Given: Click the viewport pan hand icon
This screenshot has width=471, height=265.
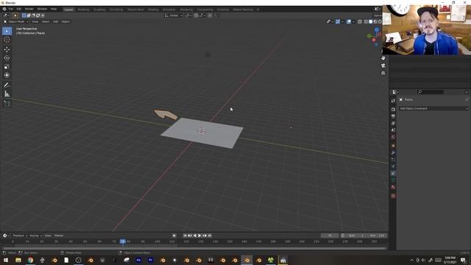Looking at the screenshot, I should click(x=383, y=57).
